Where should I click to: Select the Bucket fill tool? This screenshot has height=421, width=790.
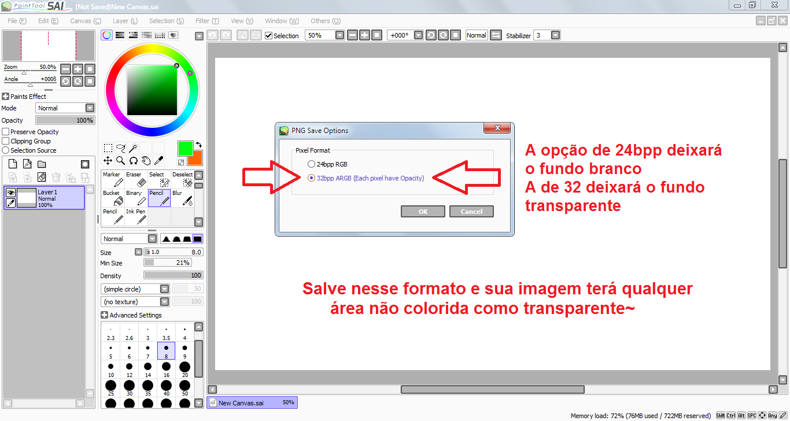coord(113,198)
